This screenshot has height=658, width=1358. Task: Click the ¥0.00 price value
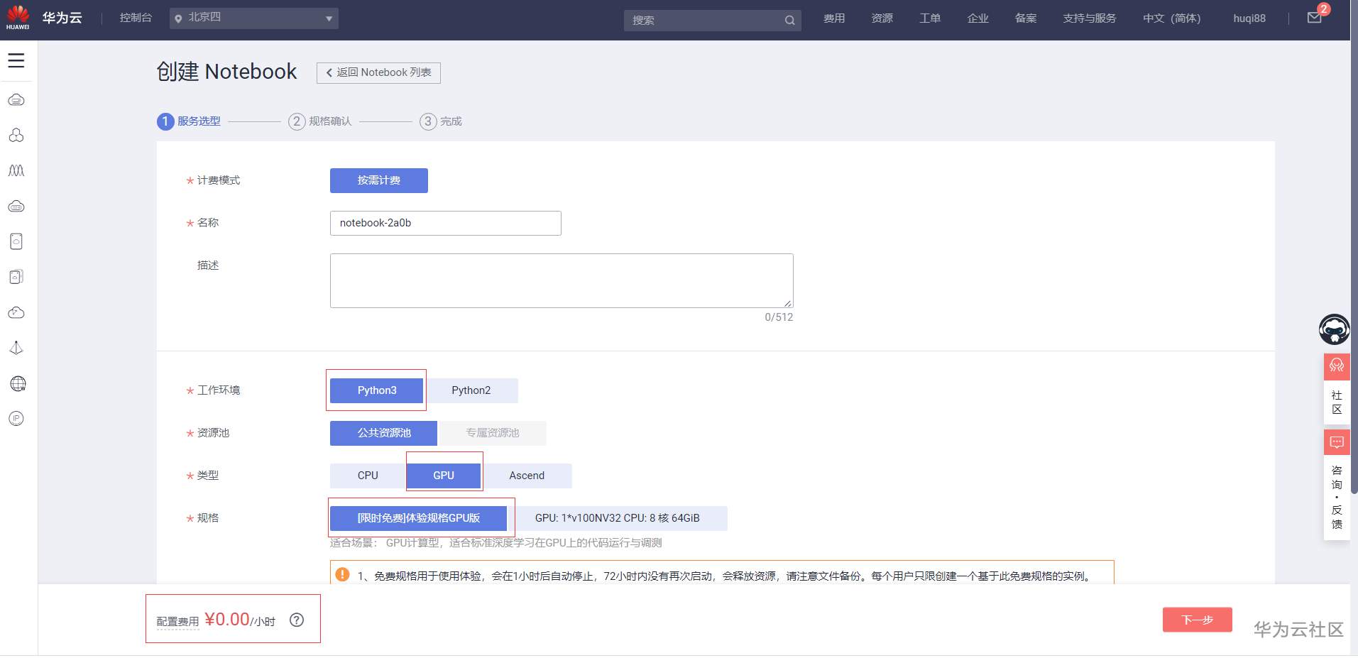(x=227, y=620)
